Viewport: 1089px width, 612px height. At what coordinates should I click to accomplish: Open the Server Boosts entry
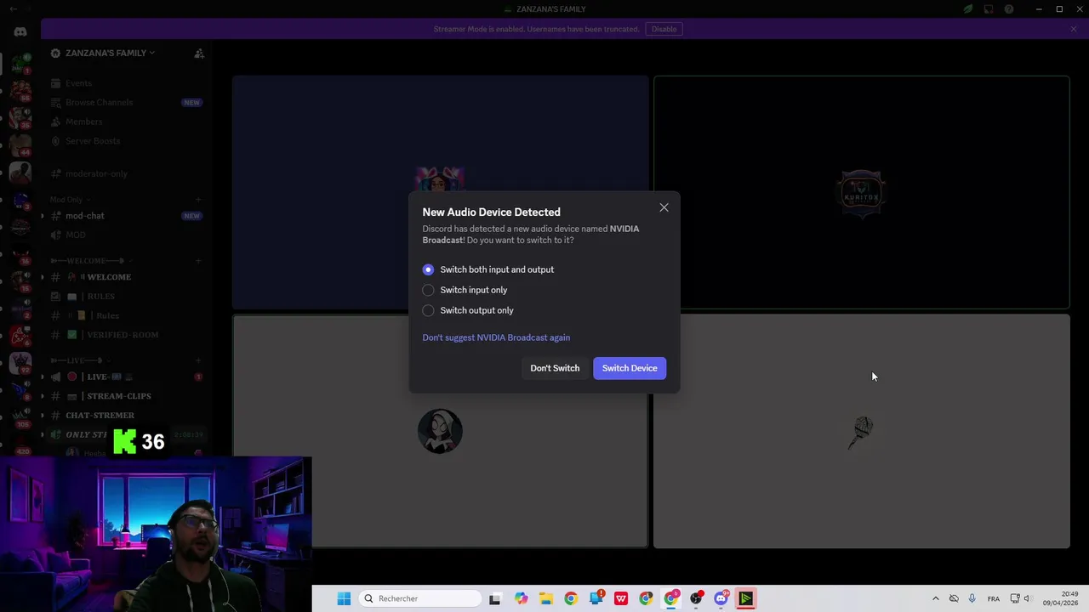[126, 141]
